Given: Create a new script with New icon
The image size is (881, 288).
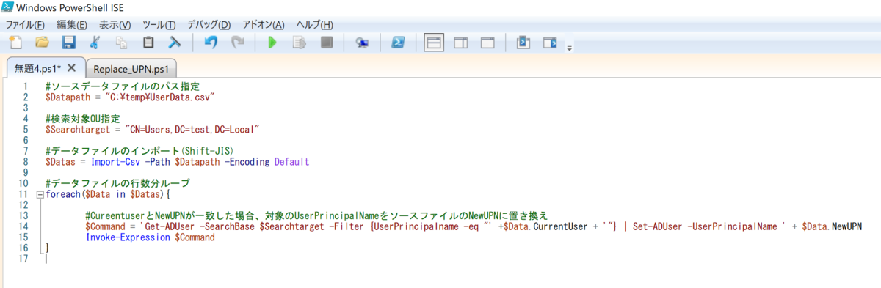Looking at the screenshot, I should click(x=15, y=43).
